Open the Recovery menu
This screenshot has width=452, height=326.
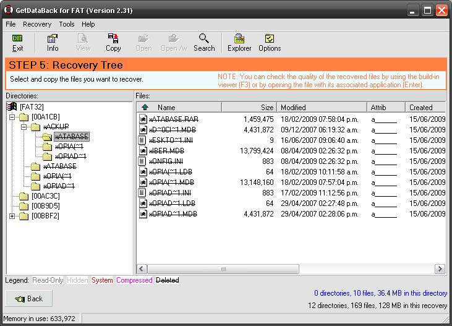coord(37,24)
